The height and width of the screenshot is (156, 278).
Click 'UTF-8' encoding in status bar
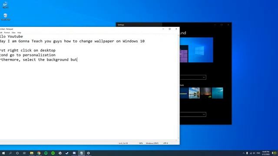pos(165,143)
